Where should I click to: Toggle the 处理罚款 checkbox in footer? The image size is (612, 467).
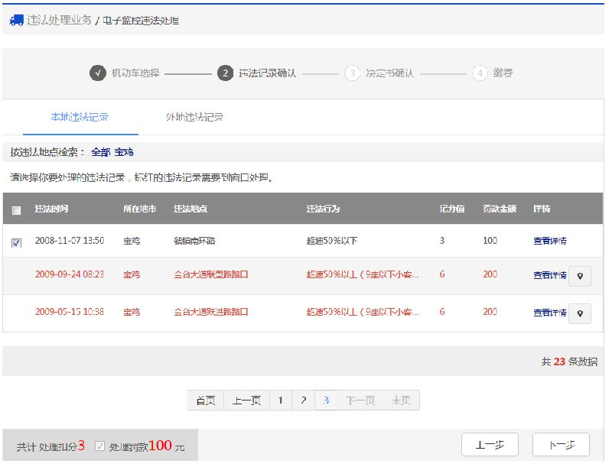coord(99,446)
